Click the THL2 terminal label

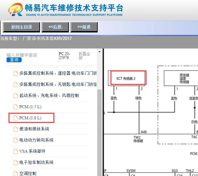(x=190, y=171)
